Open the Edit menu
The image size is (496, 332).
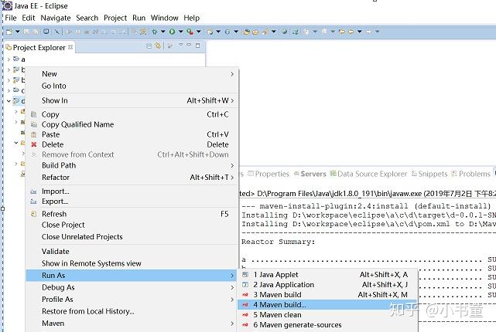click(29, 18)
